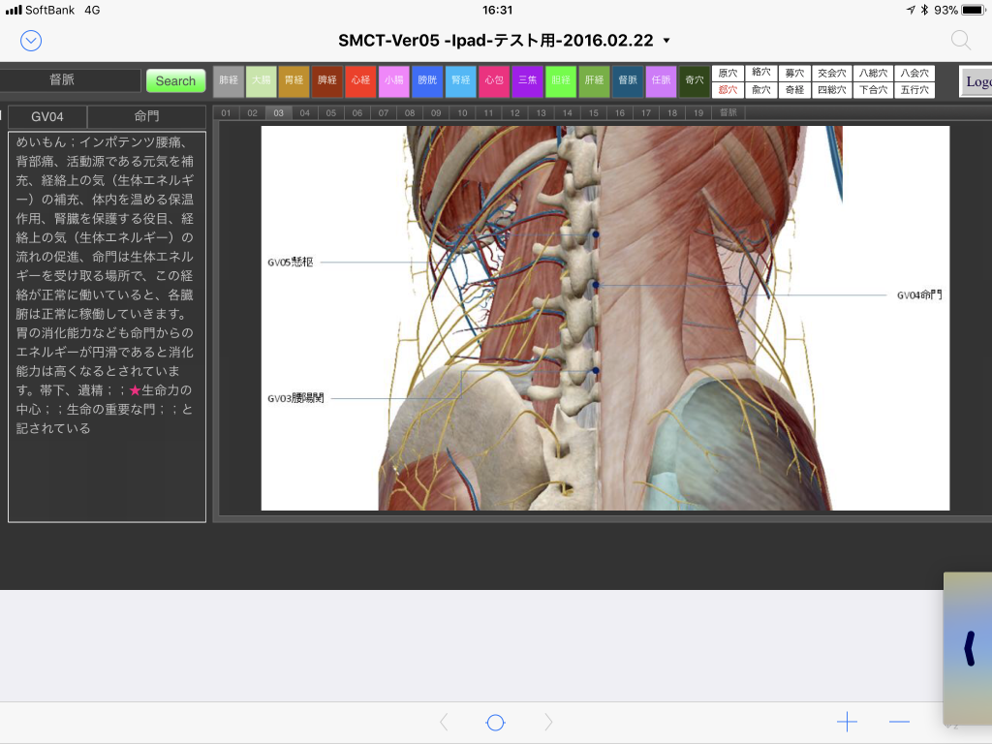Screen dimensions: 992x744
Task: Delete the record with minus icon
Action: pyautogui.click(x=899, y=722)
